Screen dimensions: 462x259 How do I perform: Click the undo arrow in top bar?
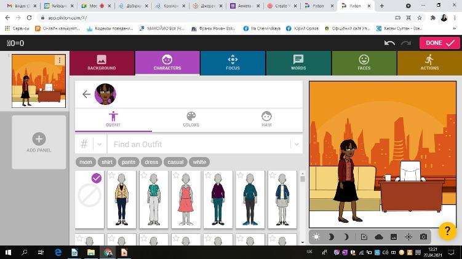[389, 43]
